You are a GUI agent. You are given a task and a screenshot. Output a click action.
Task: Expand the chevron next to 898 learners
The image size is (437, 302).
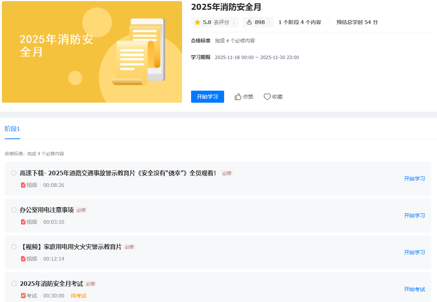click(x=269, y=23)
